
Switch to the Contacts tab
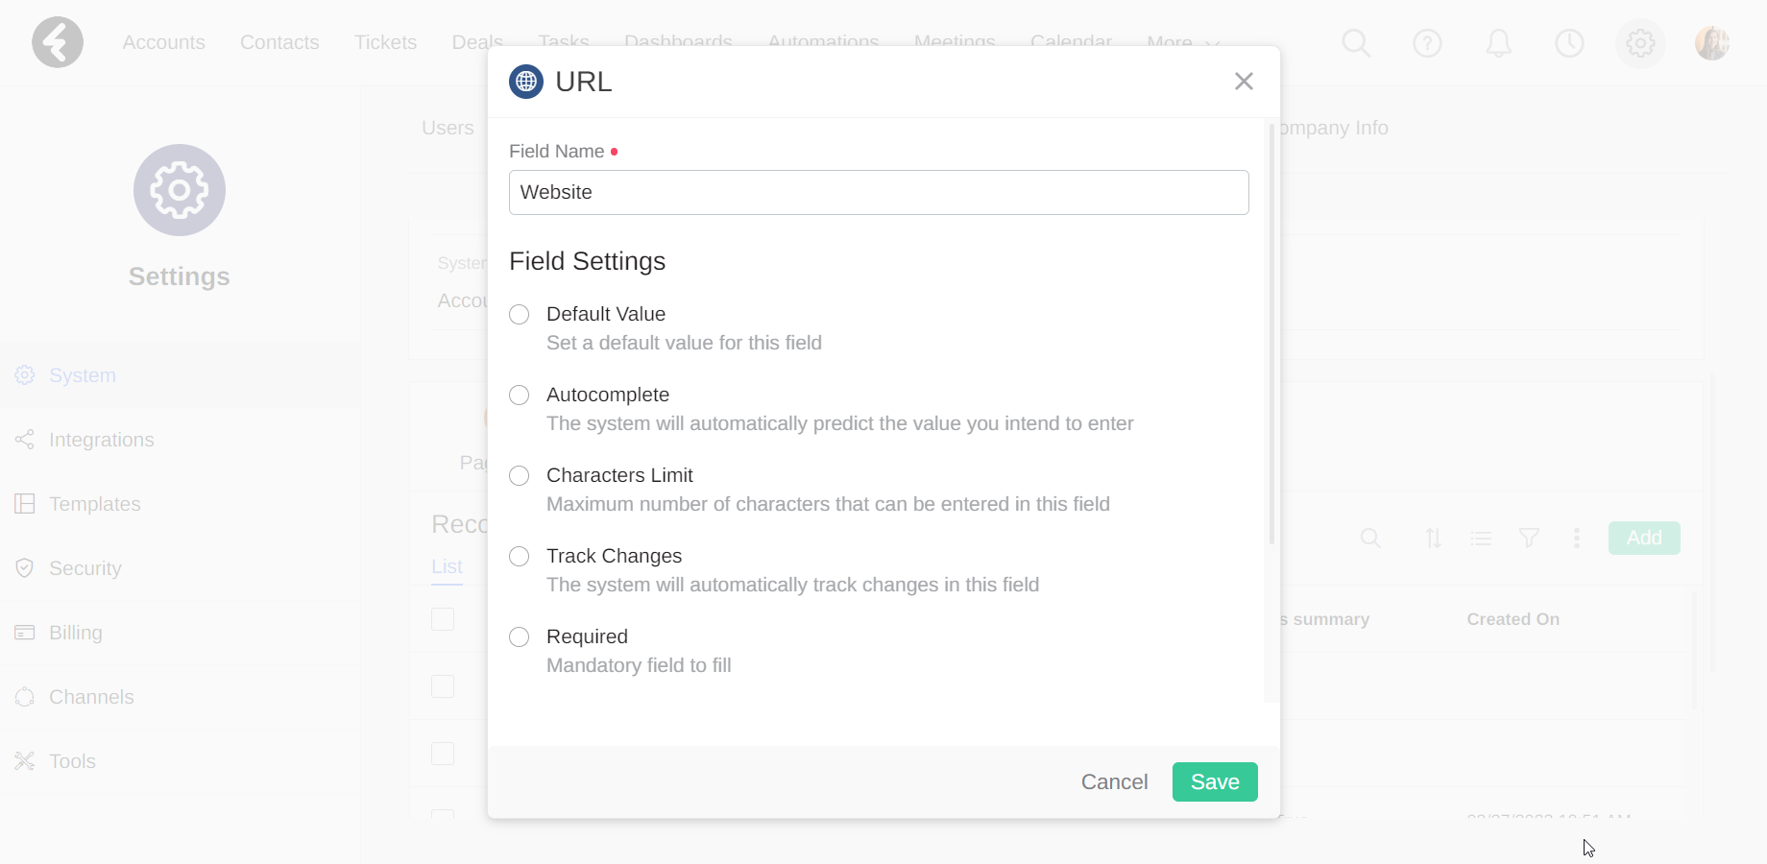279,42
